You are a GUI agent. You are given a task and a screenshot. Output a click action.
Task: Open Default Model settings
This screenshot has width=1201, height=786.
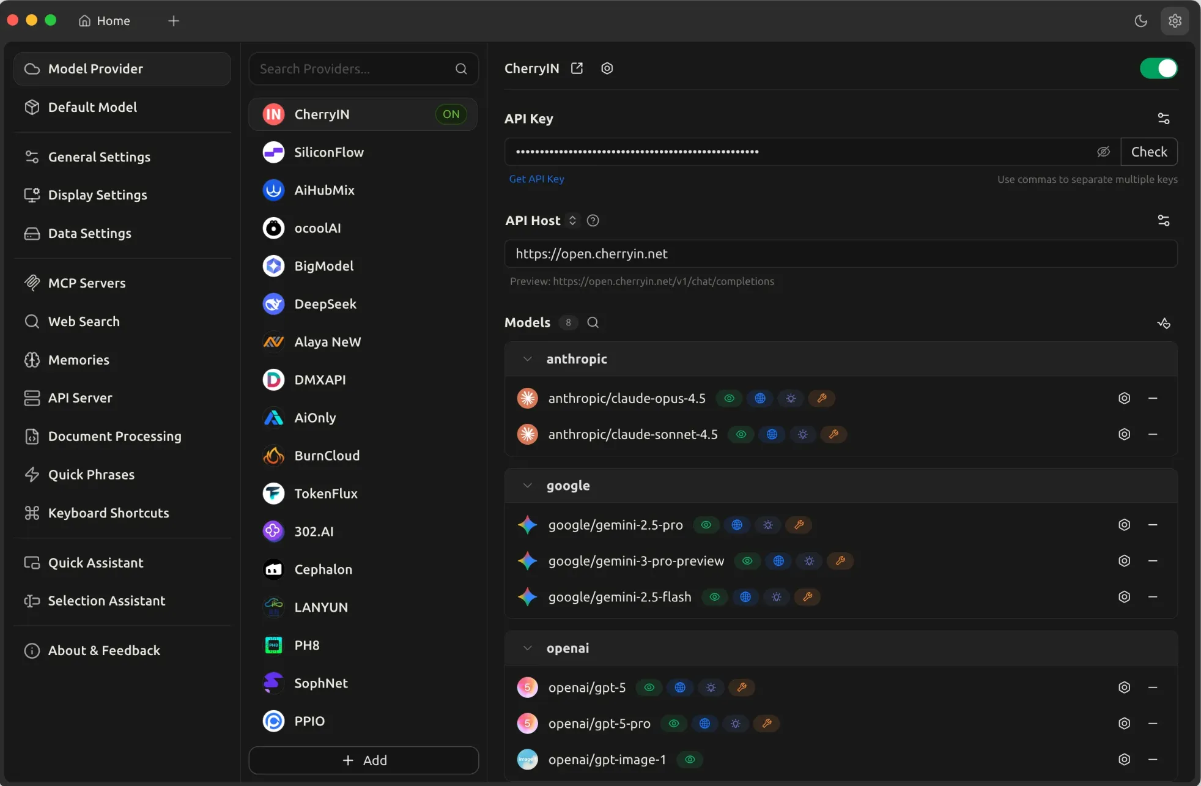point(122,107)
